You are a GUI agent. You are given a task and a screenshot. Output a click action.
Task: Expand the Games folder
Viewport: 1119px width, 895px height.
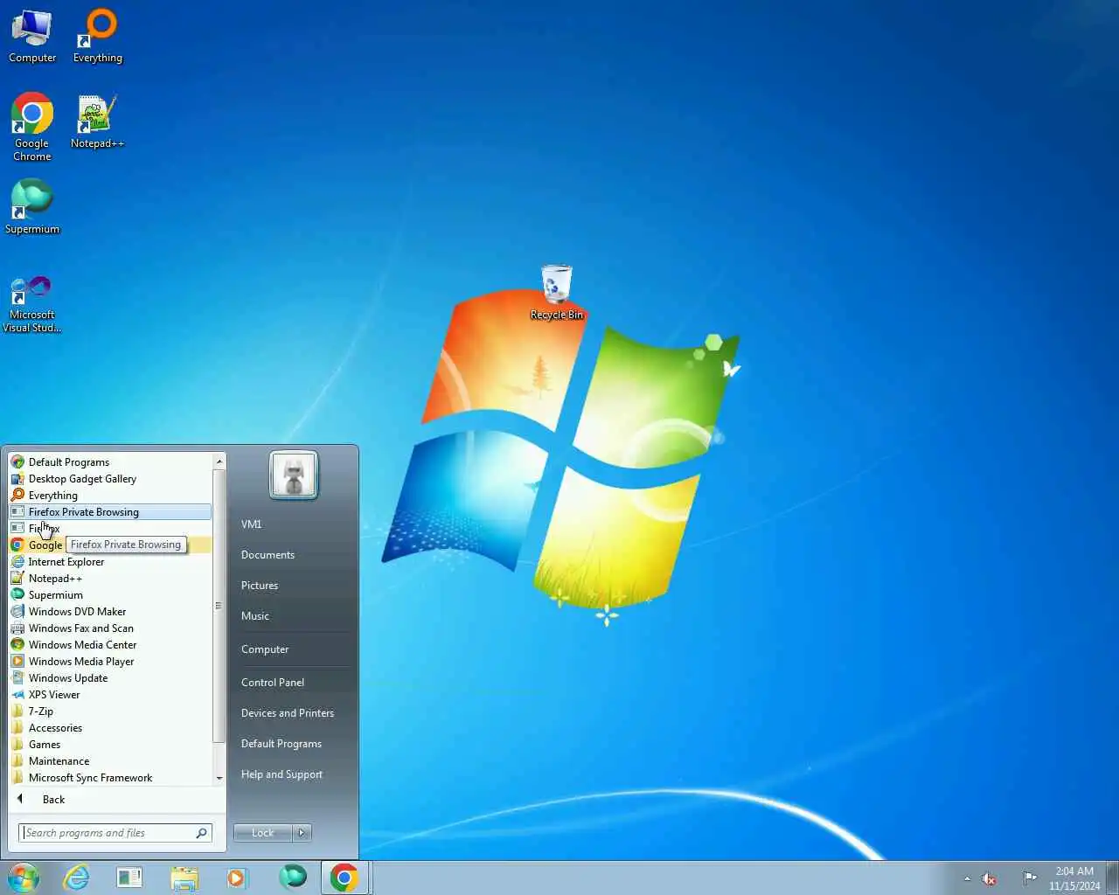tap(110, 745)
